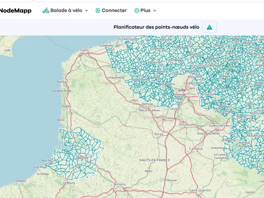This screenshot has height=198, width=264.
Task: Expand the Balade à vélo chevron
Action: tap(87, 11)
